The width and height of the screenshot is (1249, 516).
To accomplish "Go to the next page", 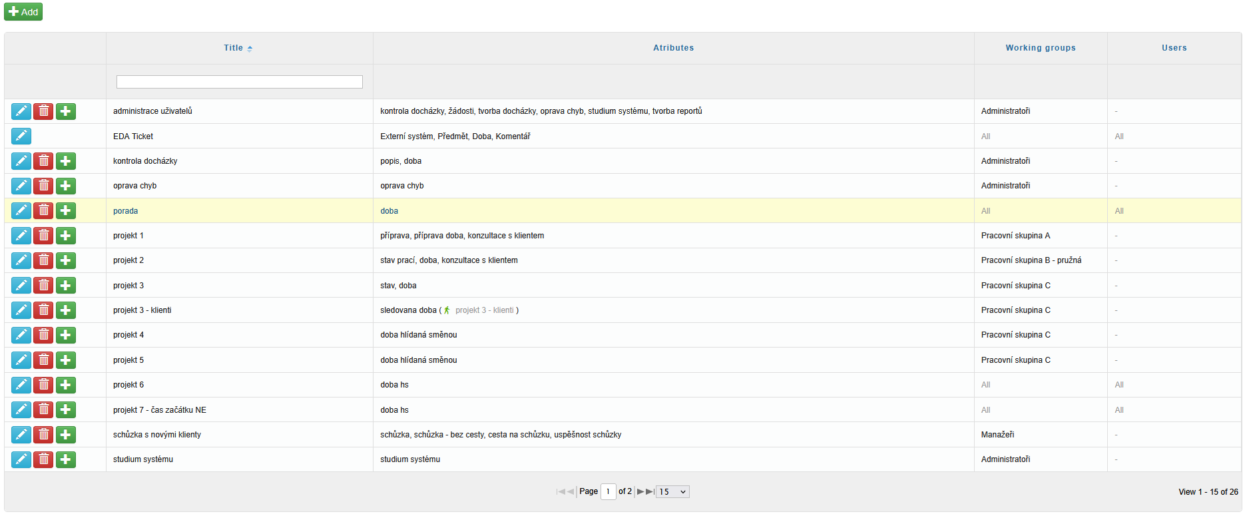I will tap(640, 492).
